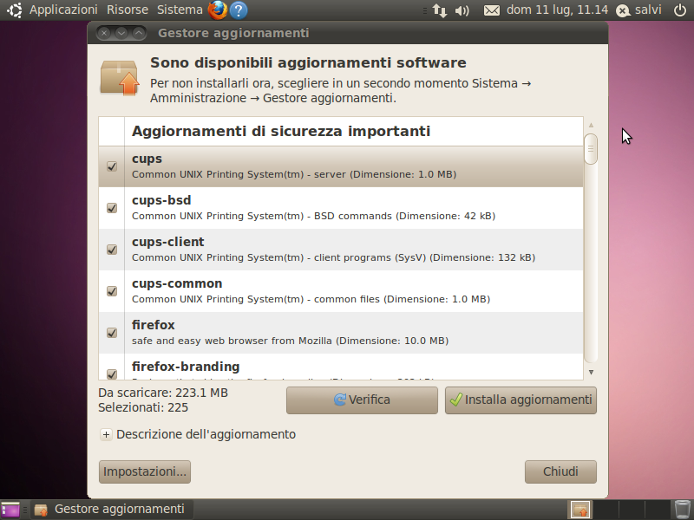This screenshot has width=694, height=520.
Task: Click Installa aggiornamenti button
Action: tap(521, 400)
